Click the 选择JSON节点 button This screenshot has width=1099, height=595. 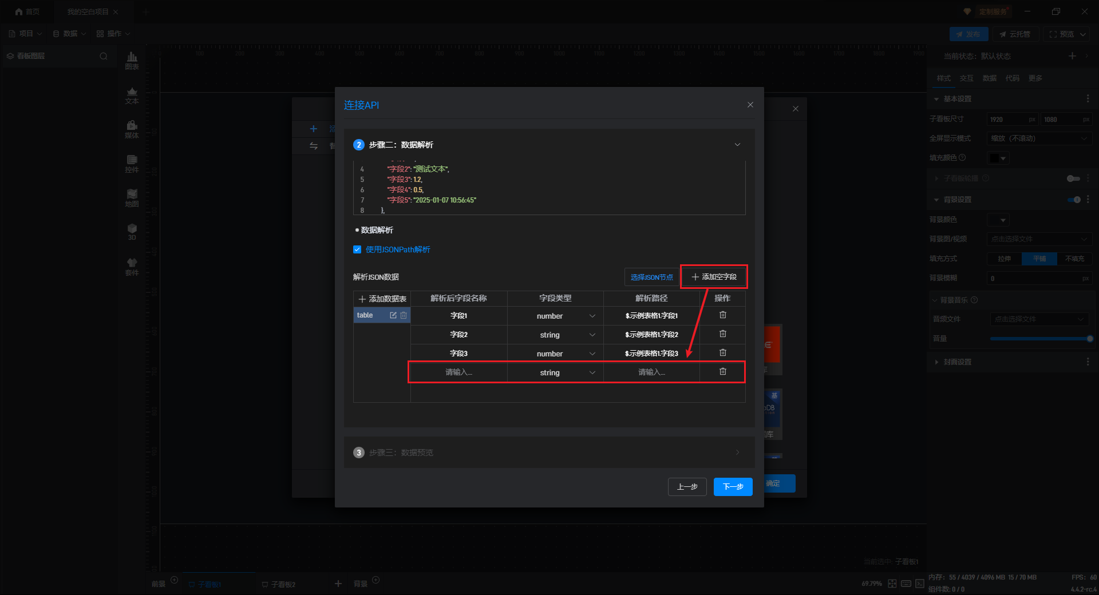[x=651, y=277]
